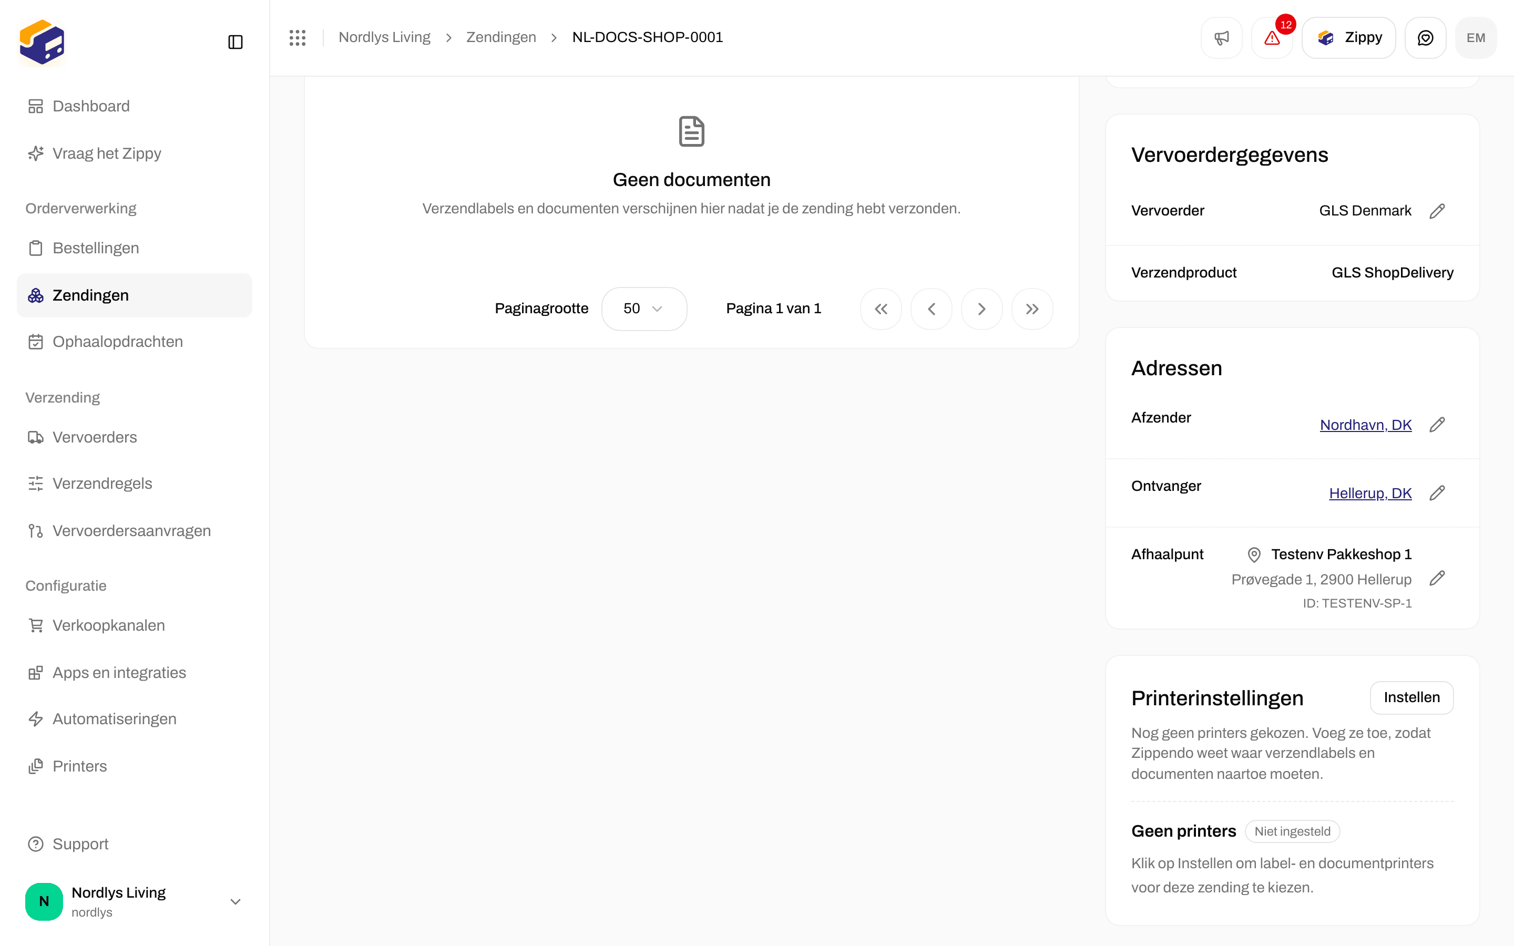1514x946 pixels.
Task: Click ID: TESTENV-SP-1 text
Action: (1357, 603)
